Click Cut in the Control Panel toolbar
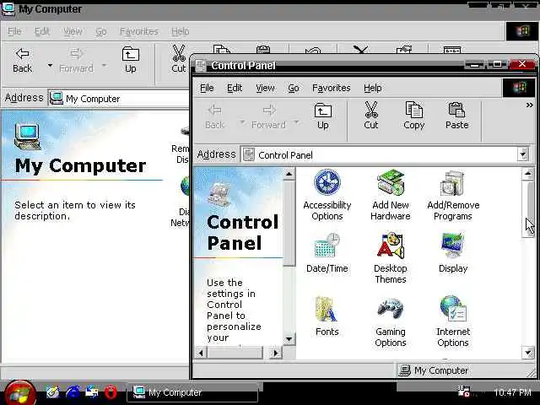This screenshot has width=540, height=405. (371, 116)
